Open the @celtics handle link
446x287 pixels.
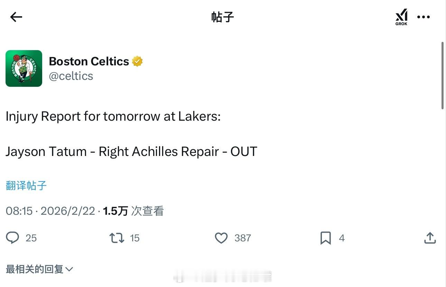click(x=71, y=76)
